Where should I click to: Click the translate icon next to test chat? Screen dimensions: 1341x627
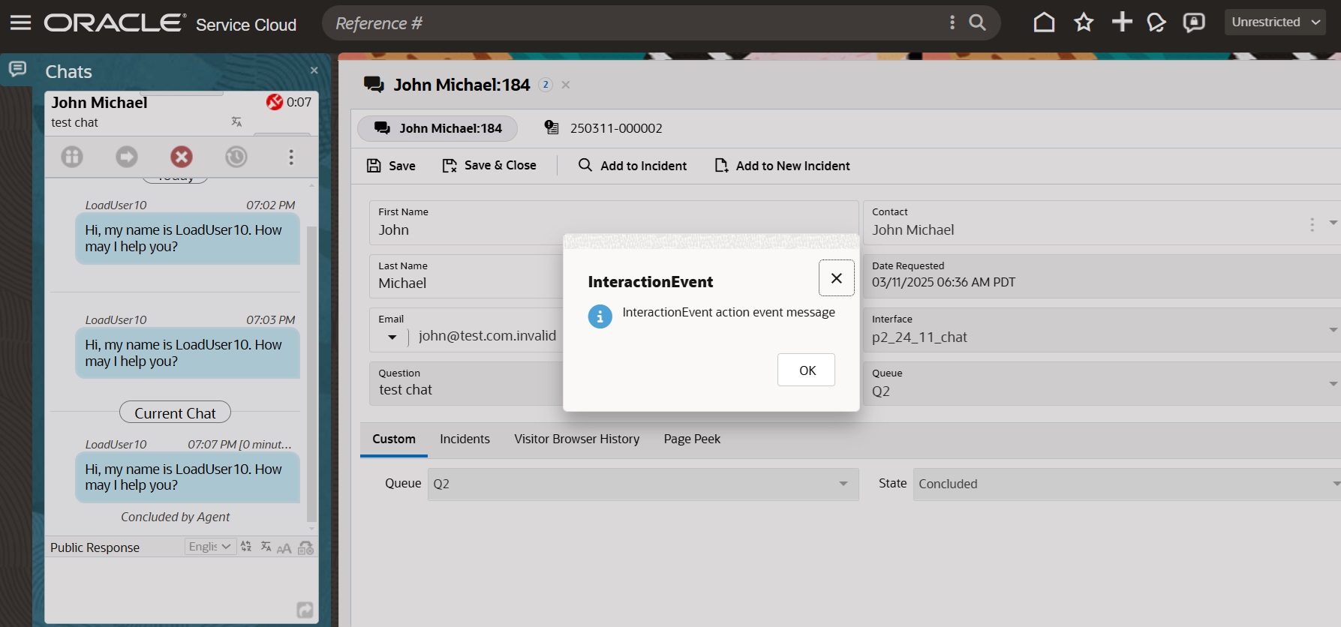[x=236, y=121]
